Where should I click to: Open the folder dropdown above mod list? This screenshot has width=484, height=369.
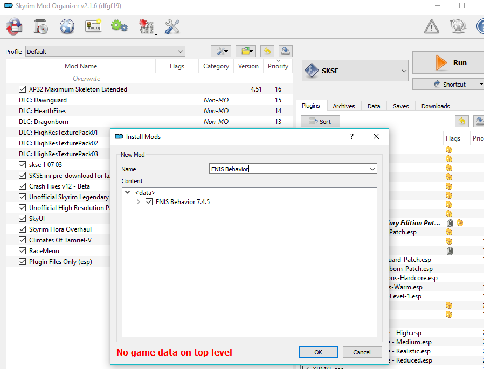[x=246, y=51]
